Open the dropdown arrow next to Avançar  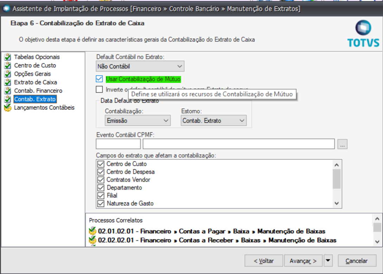[328, 261]
